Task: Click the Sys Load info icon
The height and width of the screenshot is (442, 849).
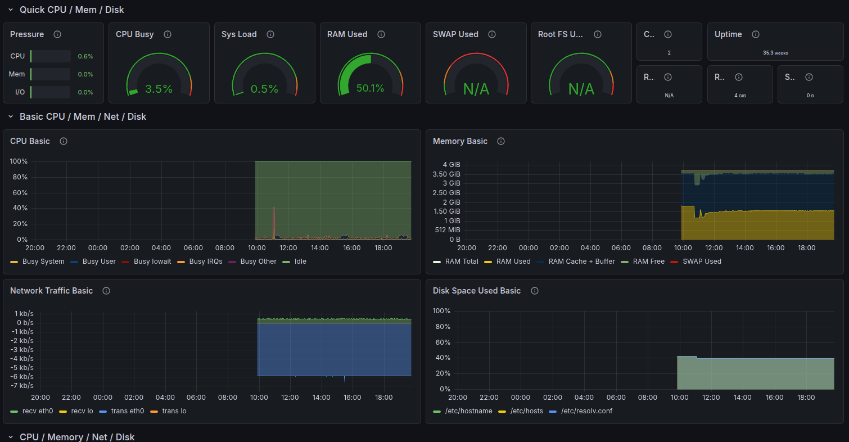Action: (270, 34)
